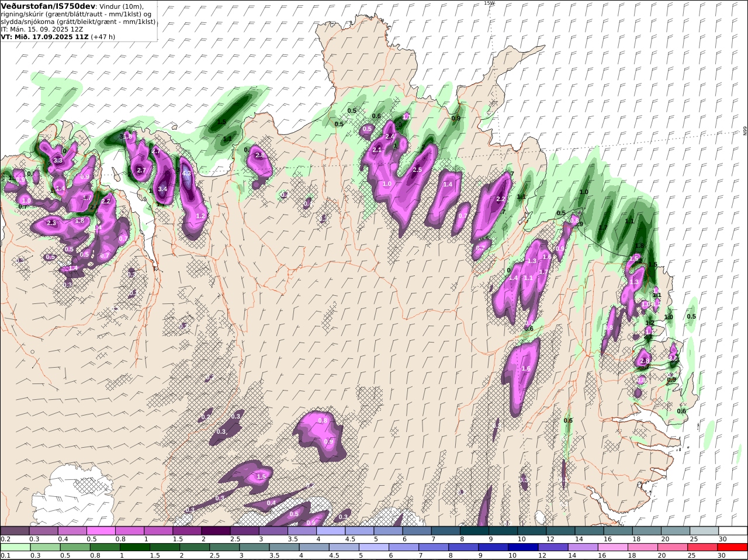The width and height of the screenshot is (748, 560).
Task: Click the '0.2' label of the snow legend
Action: coord(5,539)
